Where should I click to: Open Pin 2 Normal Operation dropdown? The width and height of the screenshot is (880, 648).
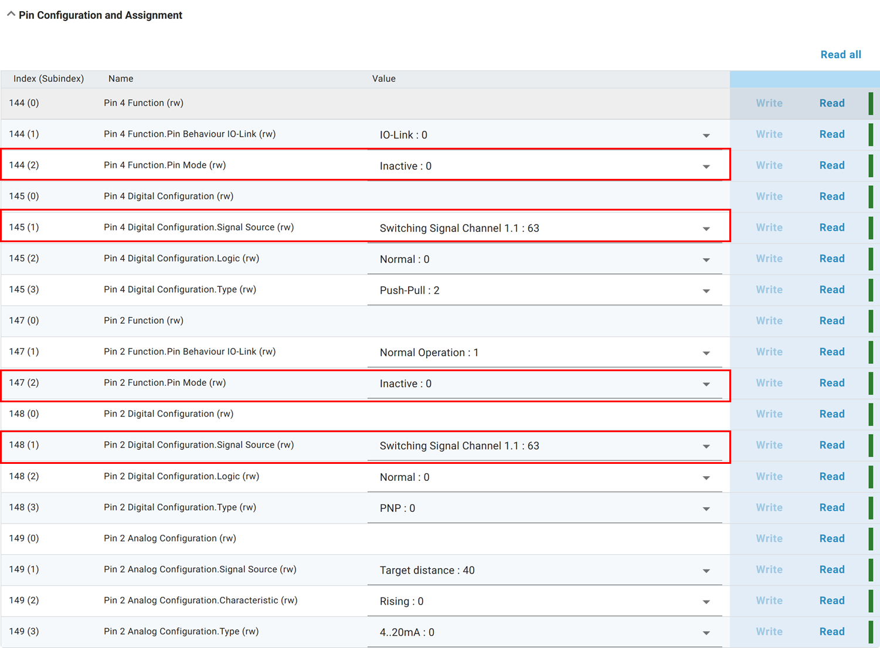point(706,353)
